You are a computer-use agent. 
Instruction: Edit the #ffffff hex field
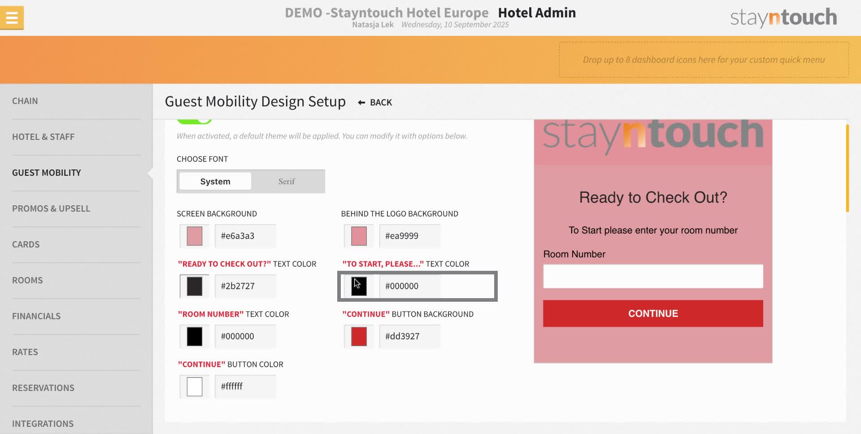click(245, 386)
